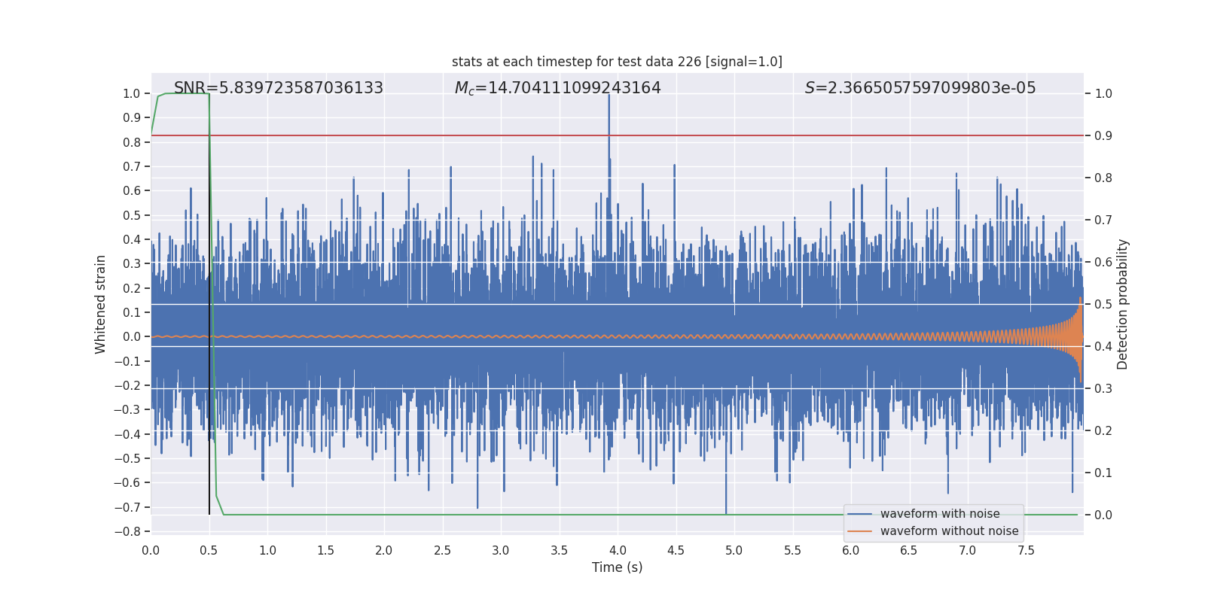Click the 1.0 tick on the Time axis
1205x602 pixels.
(x=267, y=550)
